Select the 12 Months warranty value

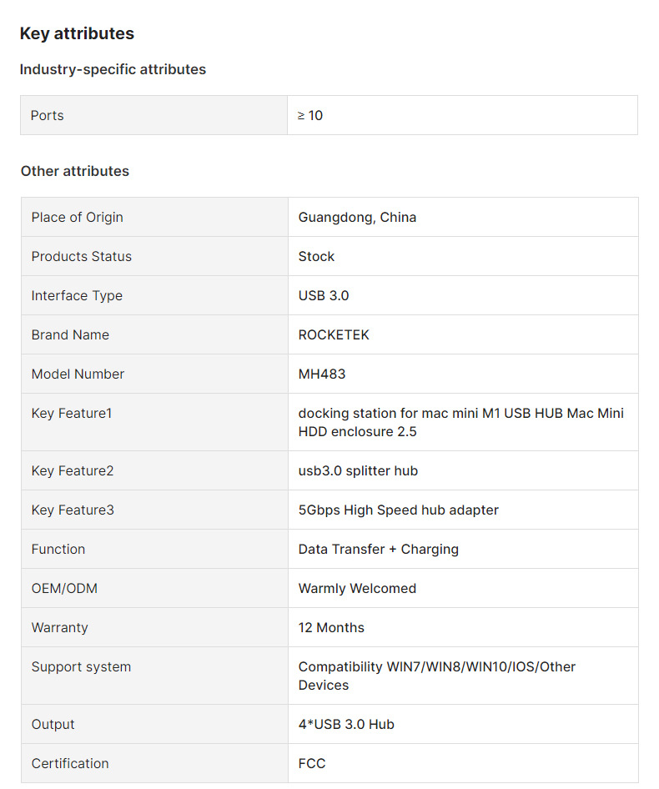331,627
